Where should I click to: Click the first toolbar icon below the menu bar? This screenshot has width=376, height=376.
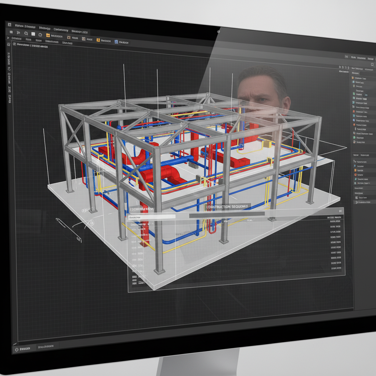tap(11, 32)
